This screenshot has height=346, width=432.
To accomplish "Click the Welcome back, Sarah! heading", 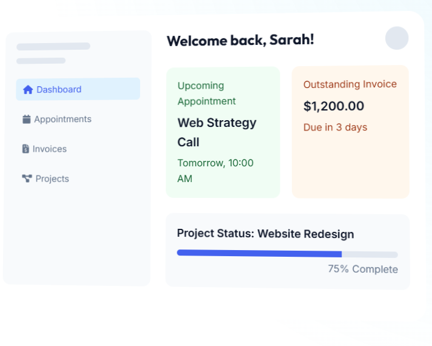I will coord(240,41).
